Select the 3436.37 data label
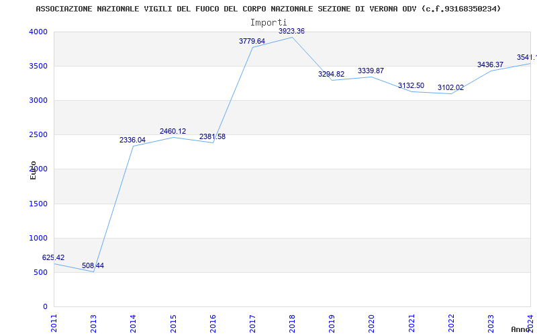The width and height of the screenshot is (537, 336). (x=491, y=65)
